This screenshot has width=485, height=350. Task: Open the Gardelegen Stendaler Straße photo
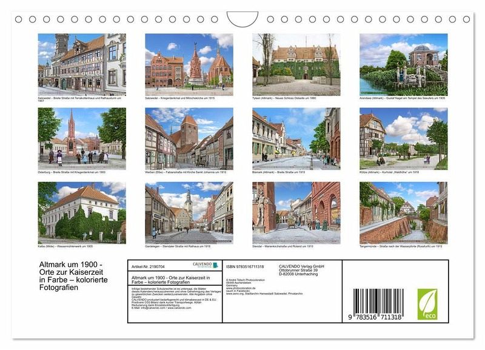point(189,213)
